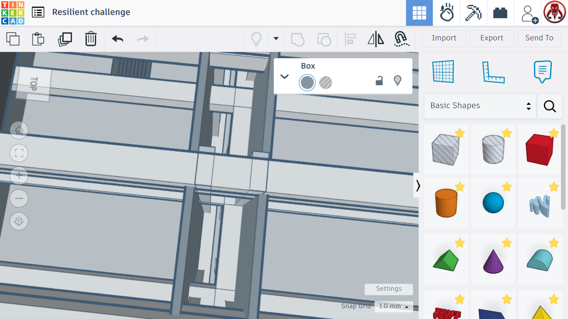The image size is (568, 319).
Task: Open the Basic Shapes library dropdown
Action: pyautogui.click(x=480, y=106)
